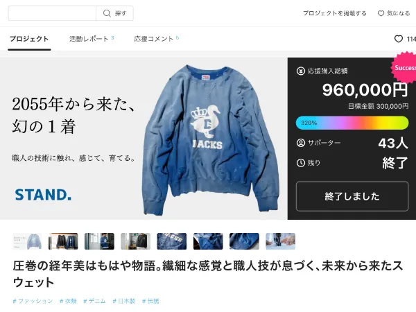Viewport: 416px width, 312px height.
Task: Click the #ファッション hashtag
Action: [x=33, y=301]
